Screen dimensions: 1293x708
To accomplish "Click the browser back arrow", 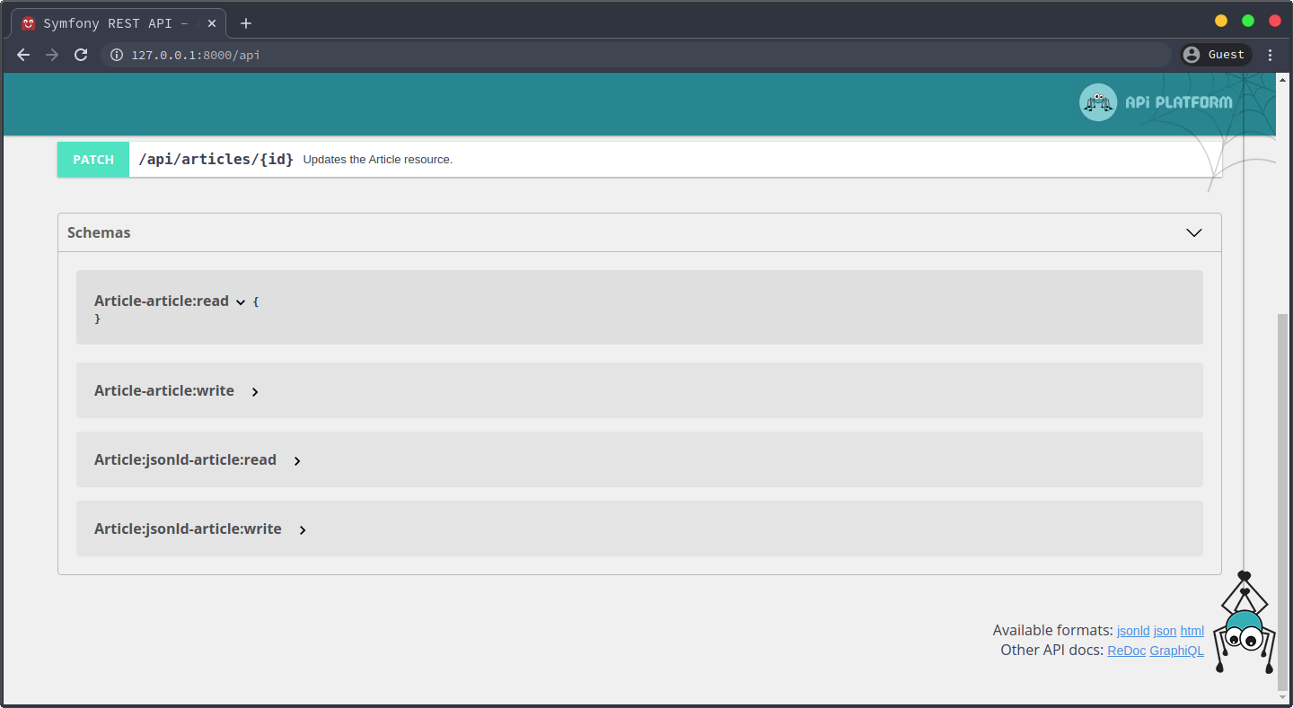I will coord(23,55).
